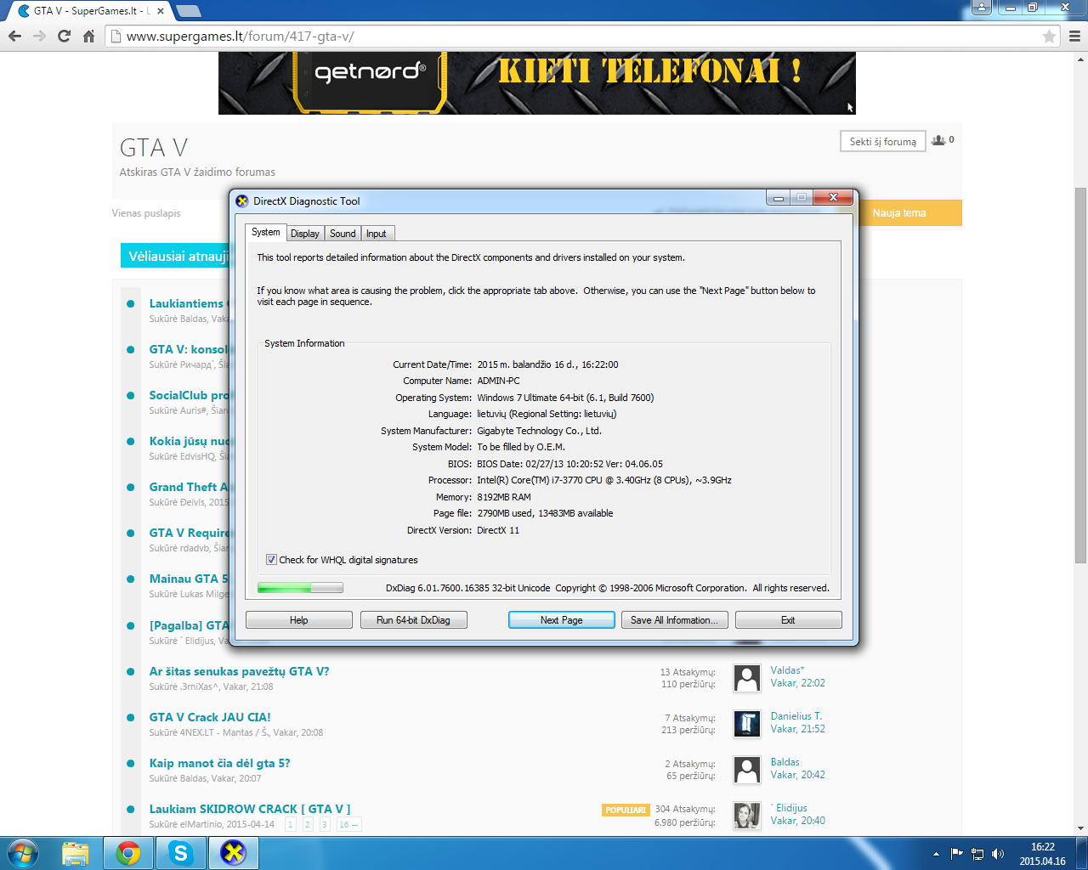The height and width of the screenshot is (870, 1088).
Task: Click the volume speaker tray icon
Action: [x=998, y=854]
